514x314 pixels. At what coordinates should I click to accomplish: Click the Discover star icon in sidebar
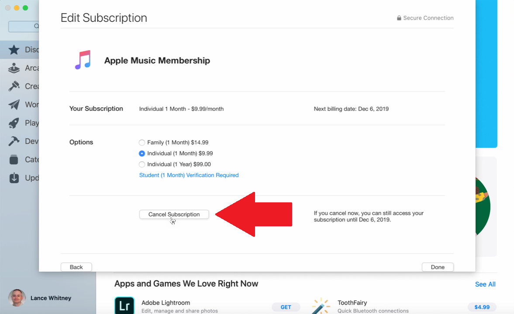pos(14,50)
